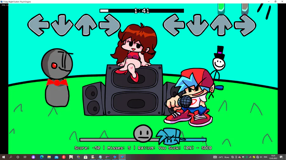
Task: Click the opponent's up arrow receptor
Action: [86, 25]
